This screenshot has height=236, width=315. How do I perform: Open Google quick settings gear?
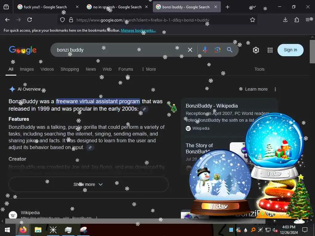[256, 50]
